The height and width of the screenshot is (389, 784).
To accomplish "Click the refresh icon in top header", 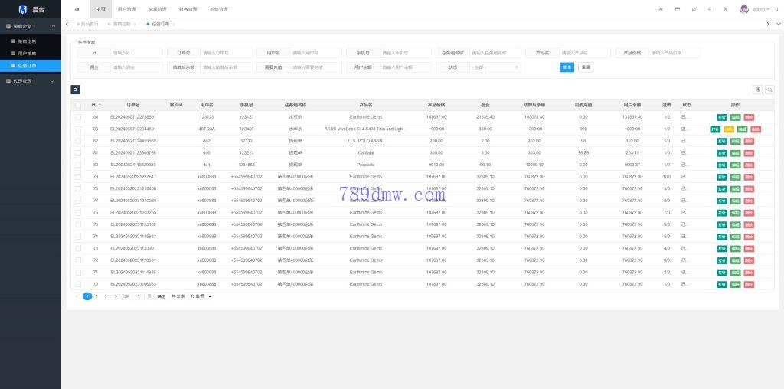I will [x=694, y=9].
